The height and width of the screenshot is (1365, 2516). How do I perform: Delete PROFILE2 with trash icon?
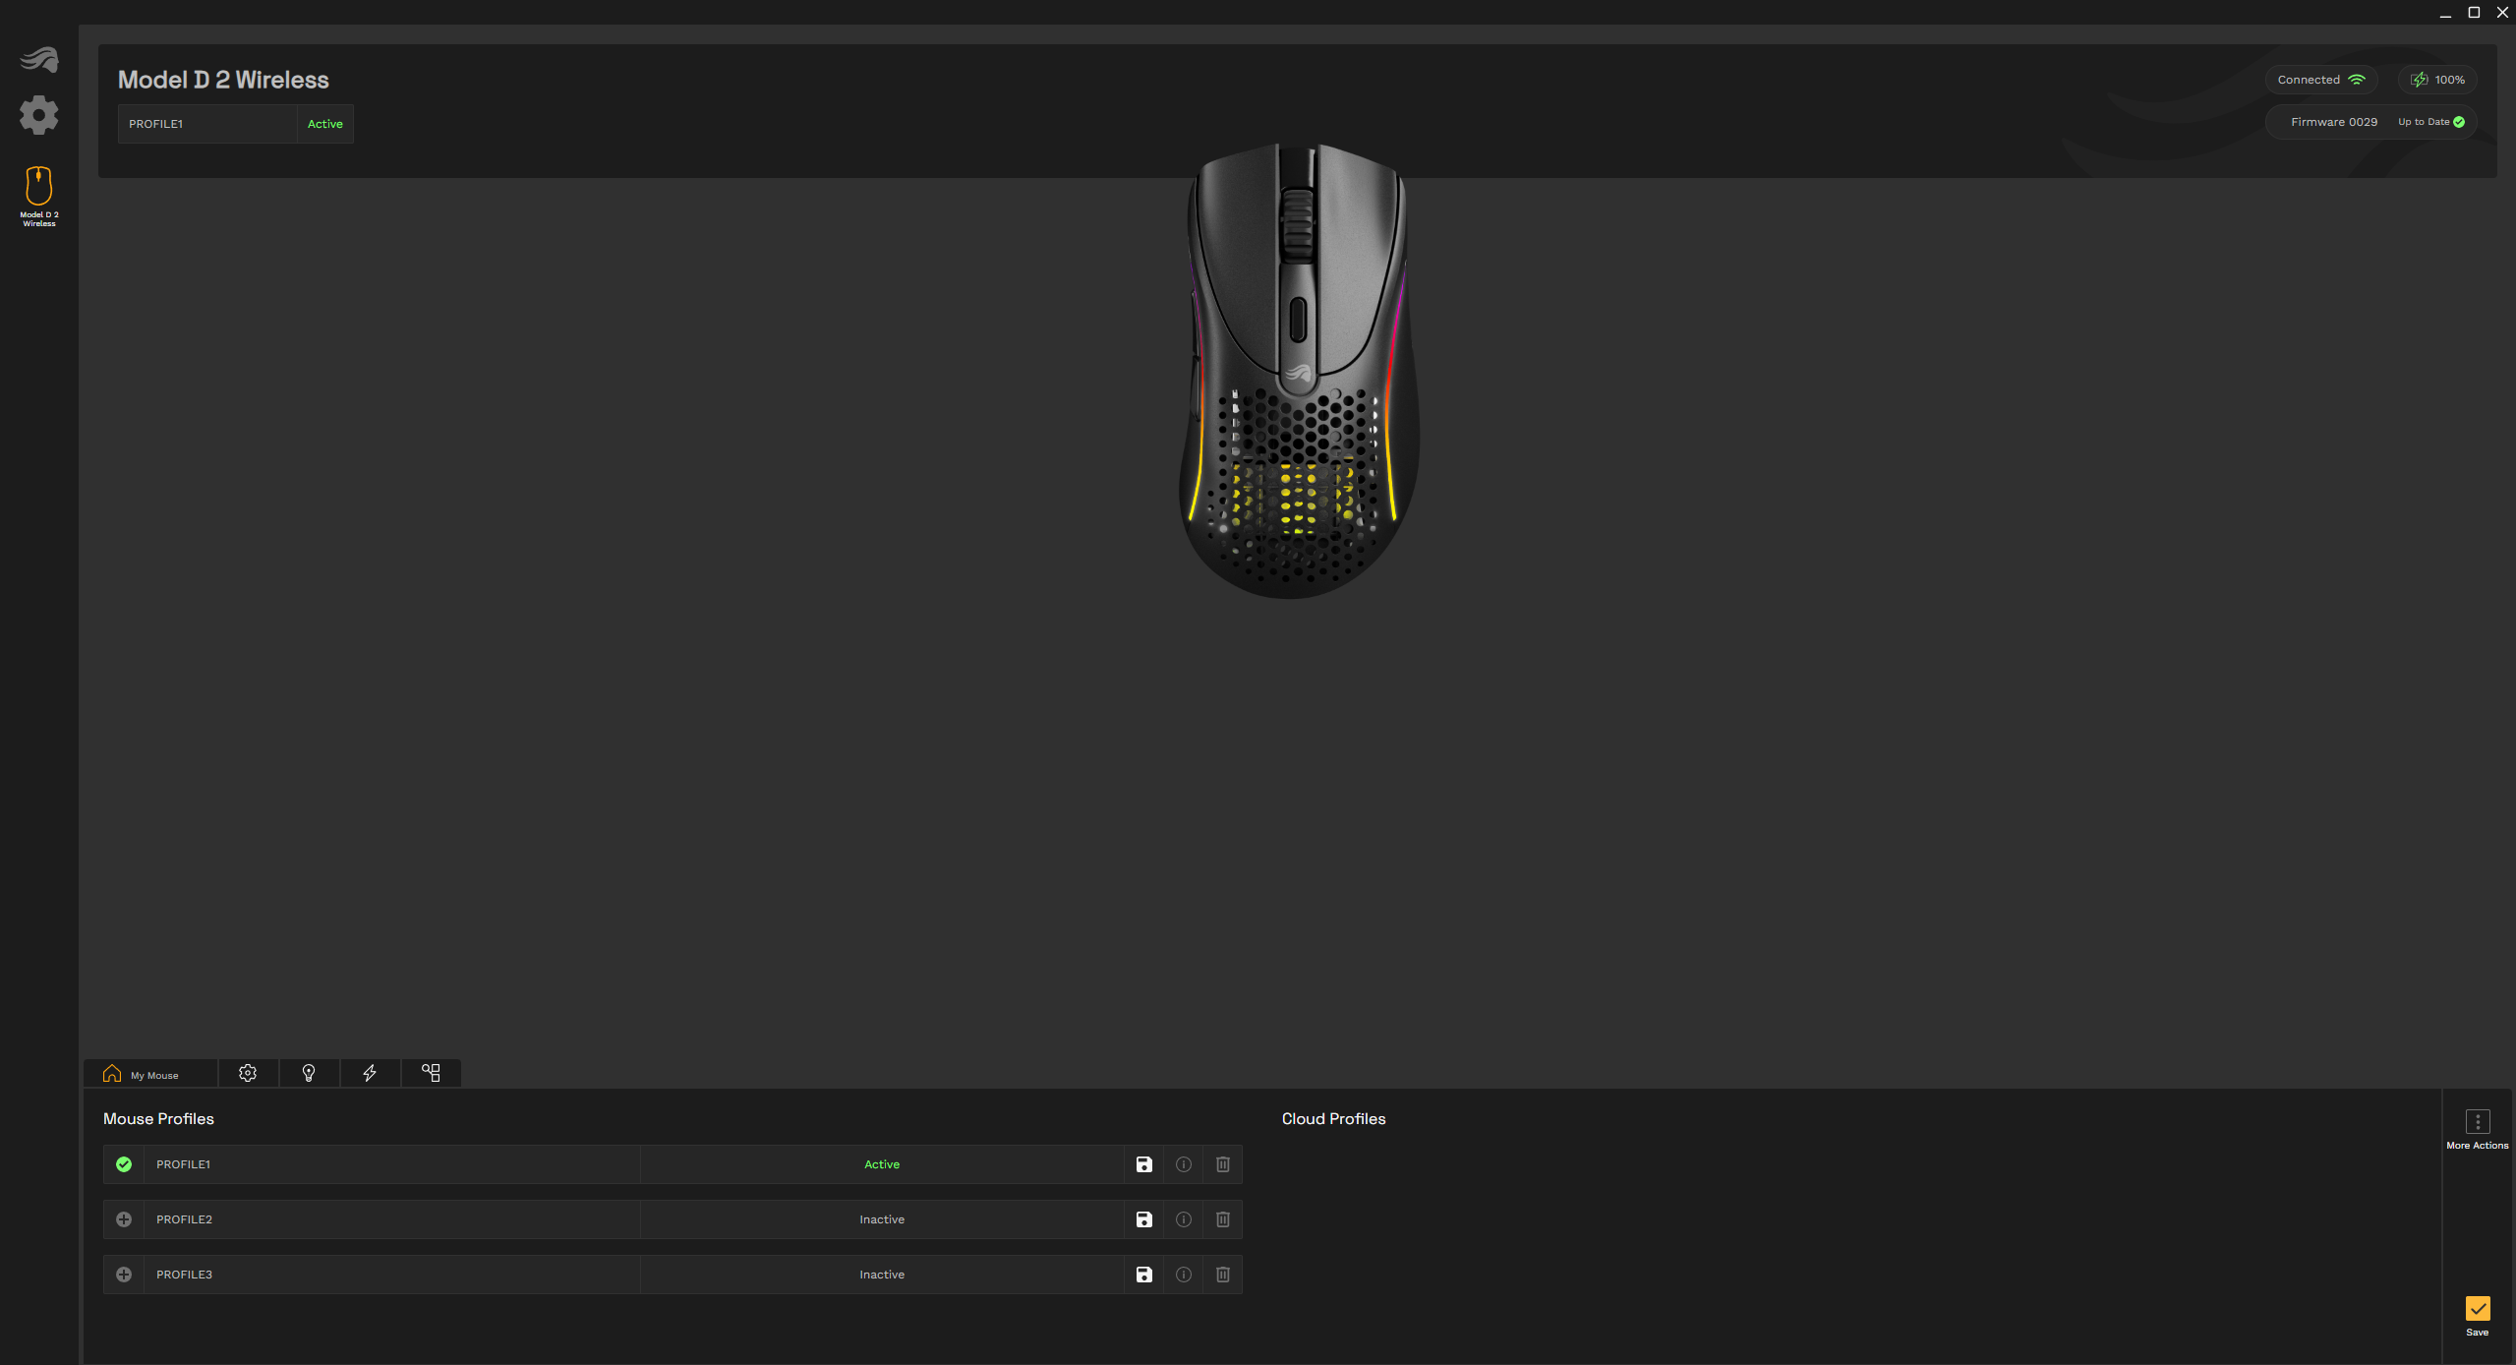tap(1223, 1219)
